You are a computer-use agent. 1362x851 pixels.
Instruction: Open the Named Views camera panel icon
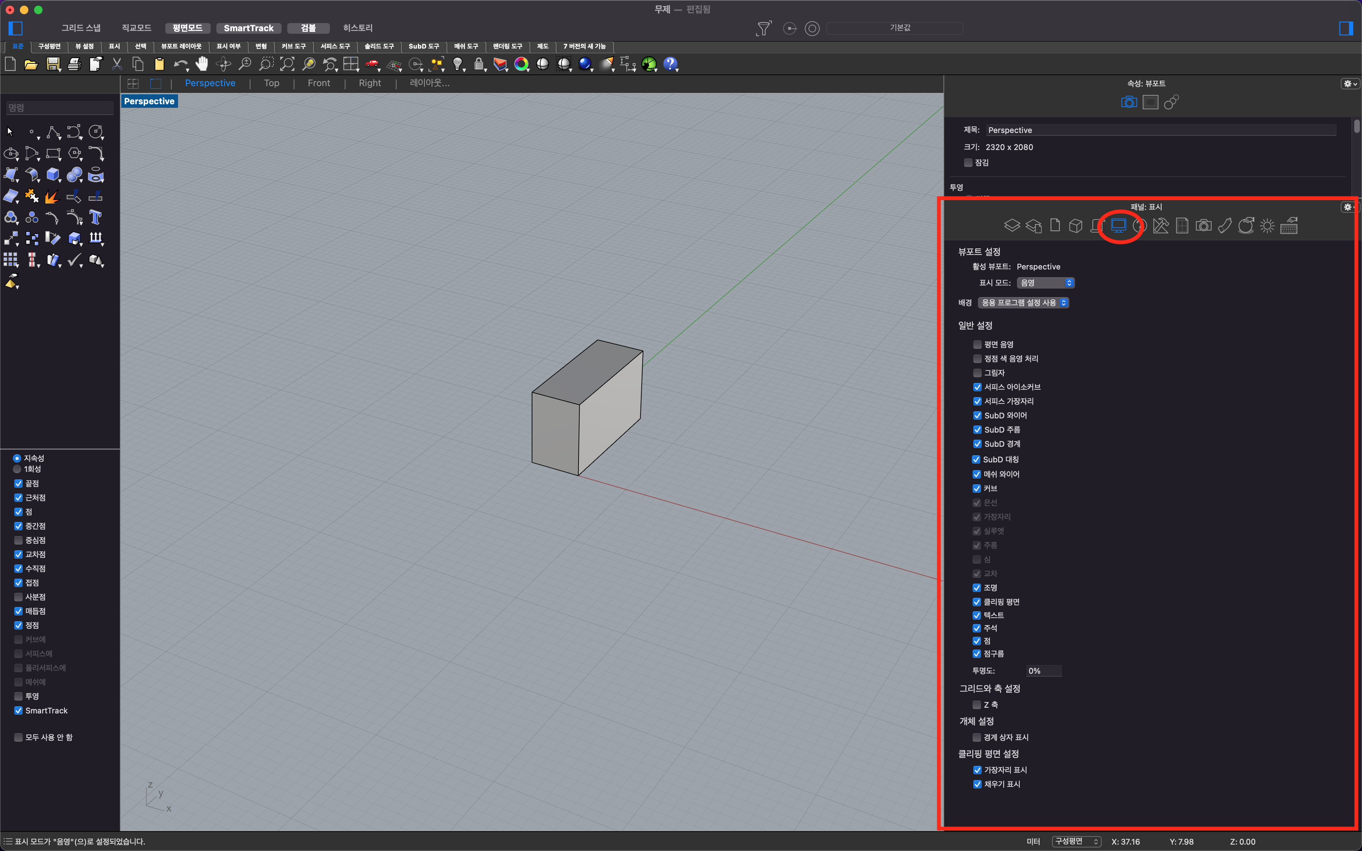pyautogui.click(x=1203, y=226)
